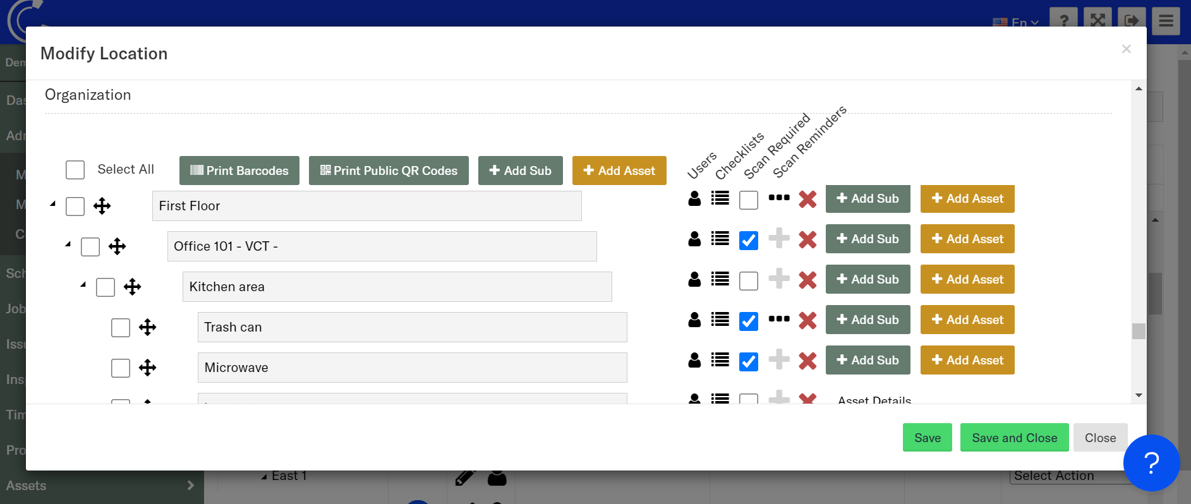The width and height of the screenshot is (1191, 504).
Task: Collapse the First Floor tree node
Action: (x=53, y=204)
